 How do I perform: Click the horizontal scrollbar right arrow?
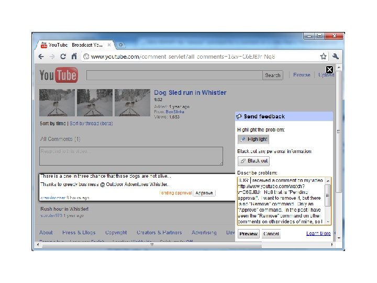coord(332,245)
